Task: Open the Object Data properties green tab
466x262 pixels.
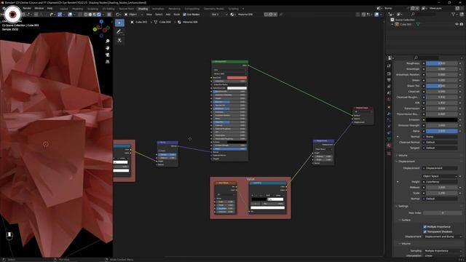Action: (x=389, y=139)
